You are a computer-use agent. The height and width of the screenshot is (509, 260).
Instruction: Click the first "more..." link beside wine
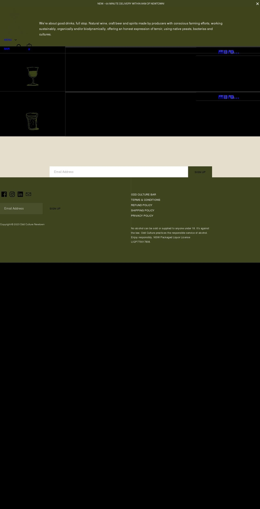(x=229, y=52)
